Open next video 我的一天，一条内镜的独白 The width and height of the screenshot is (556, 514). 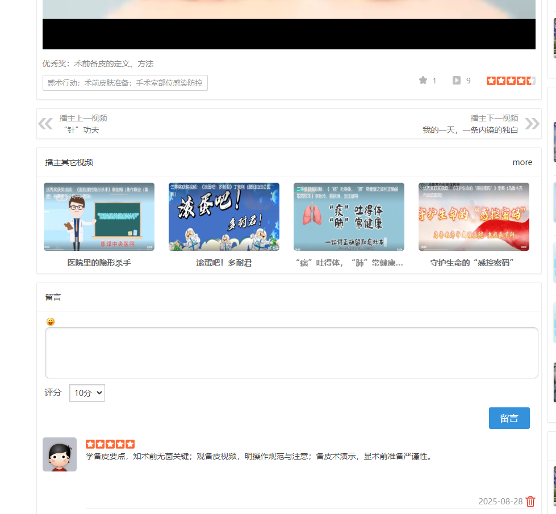470,129
